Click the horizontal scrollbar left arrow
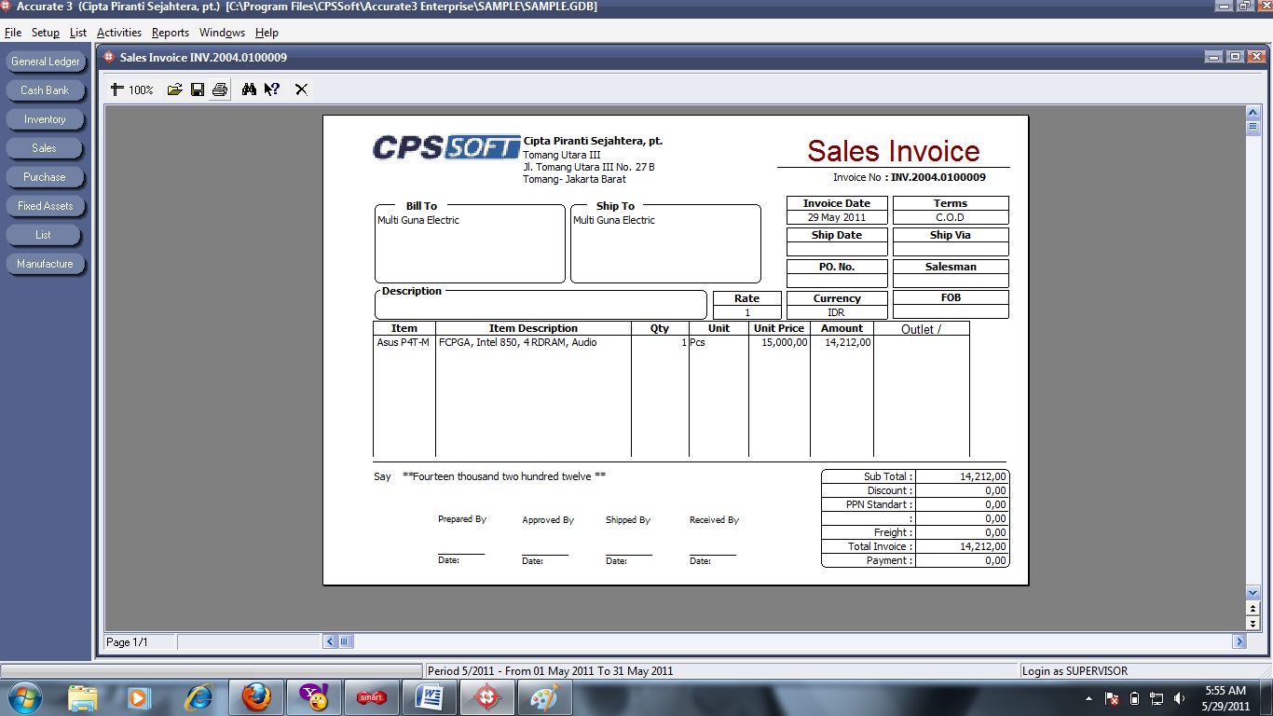 [x=330, y=641]
